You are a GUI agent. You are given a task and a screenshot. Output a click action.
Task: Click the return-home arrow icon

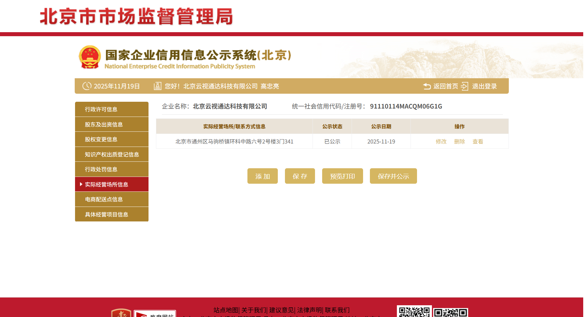coord(427,86)
